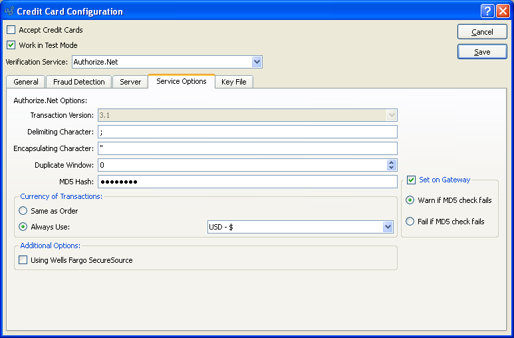Uncheck Work in Test Mode
This screenshot has width=514, height=338.
[11, 45]
